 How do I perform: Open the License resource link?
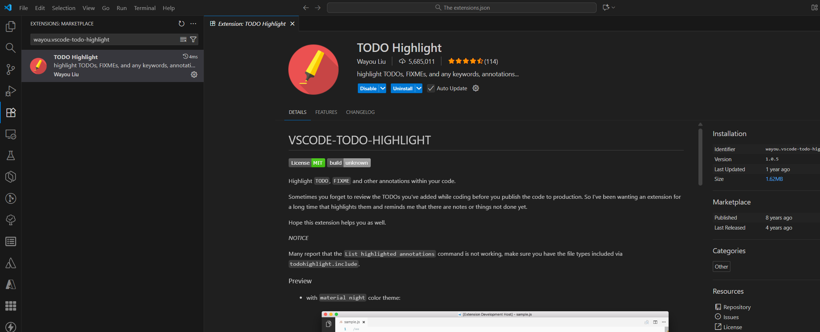pyautogui.click(x=733, y=327)
